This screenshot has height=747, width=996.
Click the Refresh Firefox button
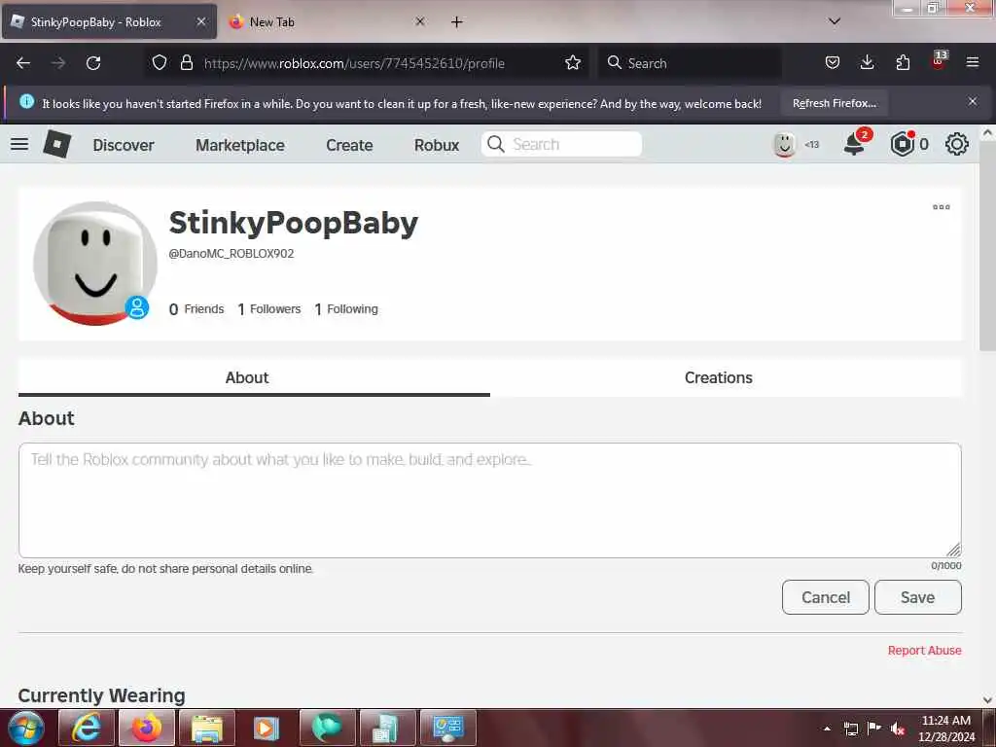click(835, 103)
